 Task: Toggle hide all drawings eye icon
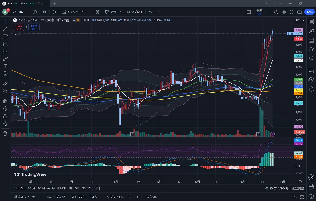pyautogui.click(x=5, y=123)
